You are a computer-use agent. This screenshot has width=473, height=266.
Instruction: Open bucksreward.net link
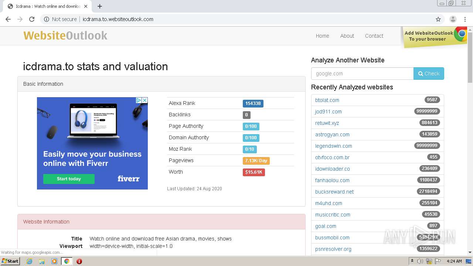pos(334,192)
